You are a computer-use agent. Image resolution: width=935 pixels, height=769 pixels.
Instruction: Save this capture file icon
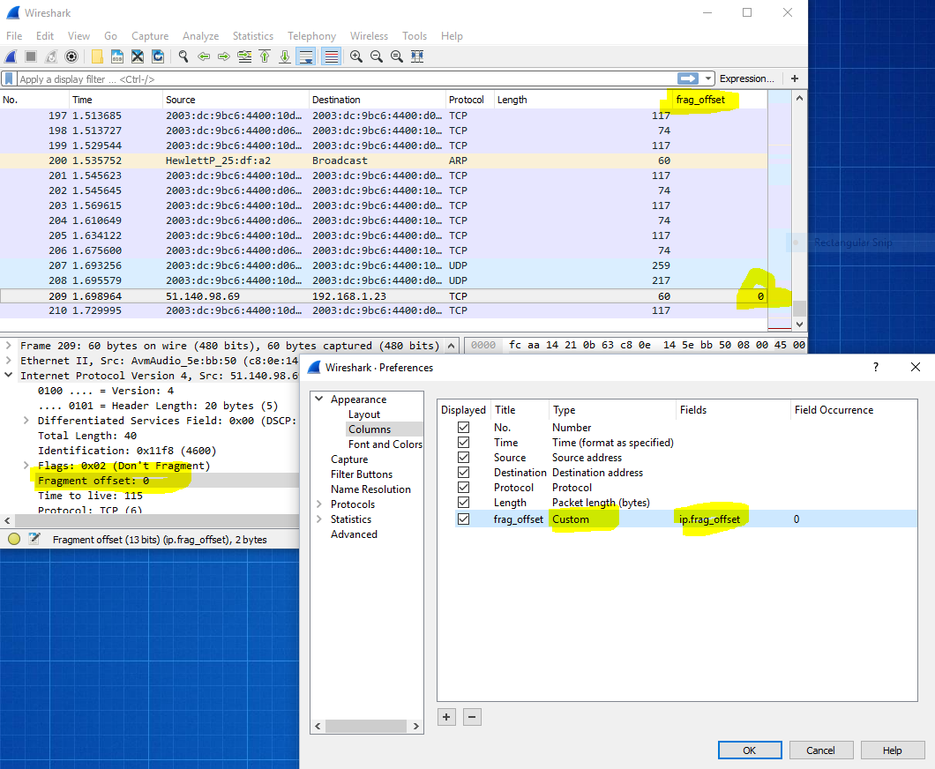(x=117, y=56)
